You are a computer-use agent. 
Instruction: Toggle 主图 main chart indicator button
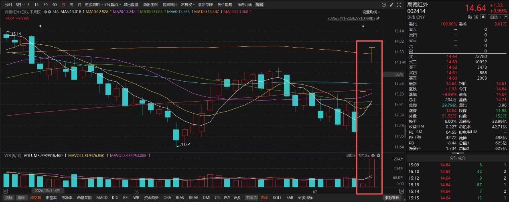tap(250, 198)
